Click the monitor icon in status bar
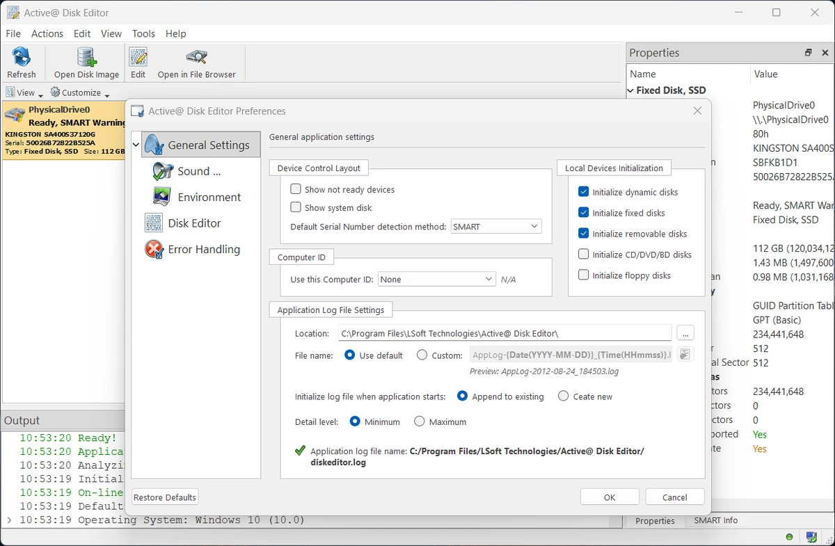The height and width of the screenshot is (546, 835). point(812,537)
